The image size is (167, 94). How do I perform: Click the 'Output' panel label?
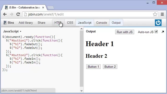(91, 31)
